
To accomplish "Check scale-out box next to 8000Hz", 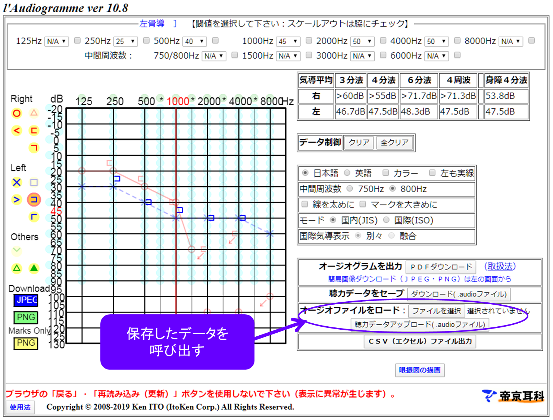I will (x=532, y=40).
